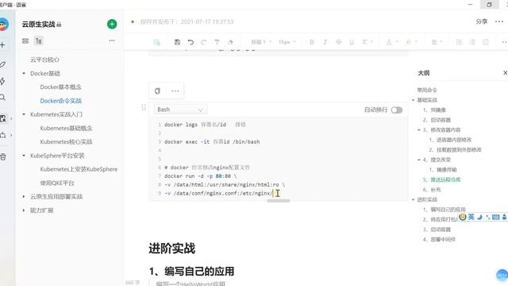Screen dimensions: 508x286
Task: Insert a bulleted list
Action: pyautogui.click(x=459, y=42)
